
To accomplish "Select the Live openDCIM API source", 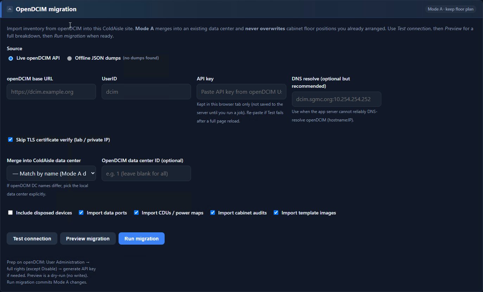I will 11,58.
